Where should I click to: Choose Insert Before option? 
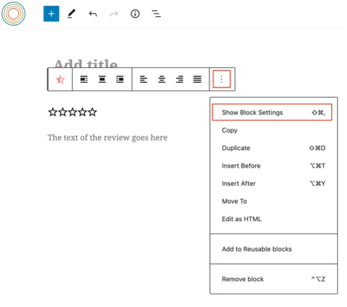click(273, 165)
